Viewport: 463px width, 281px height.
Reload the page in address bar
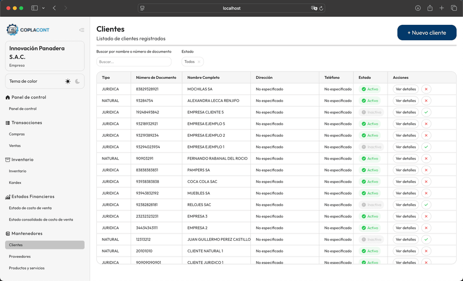(321, 8)
